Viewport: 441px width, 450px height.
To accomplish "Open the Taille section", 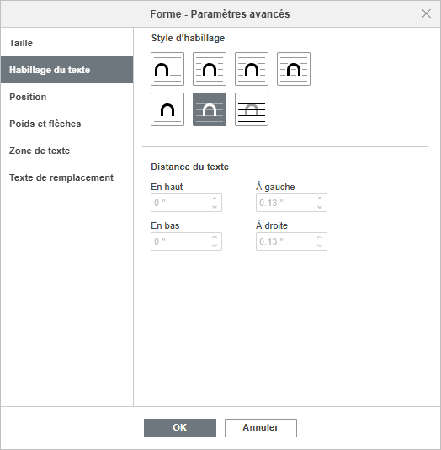I will [x=66, y=43].
